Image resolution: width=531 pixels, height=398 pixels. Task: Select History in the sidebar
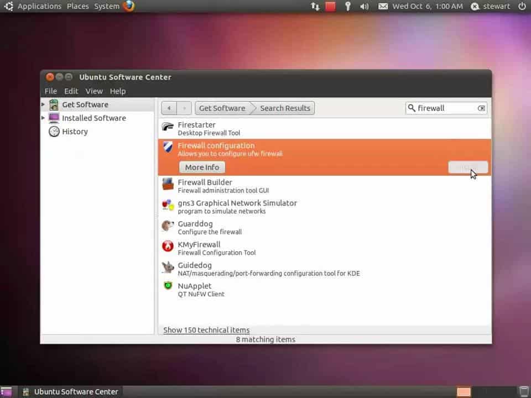tap(97, 132)
